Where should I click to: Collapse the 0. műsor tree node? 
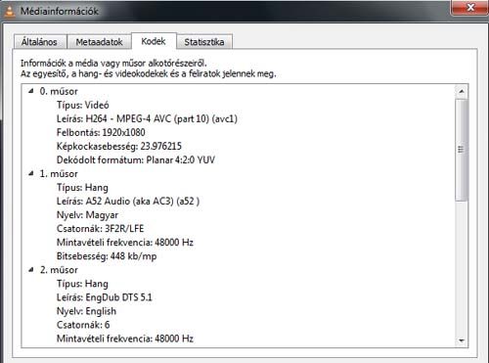coord(31,91)
